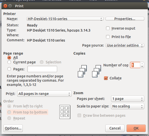Select the Current page radio button
Image resolution: width=149 pixels, height=136 pixels.
9,62
